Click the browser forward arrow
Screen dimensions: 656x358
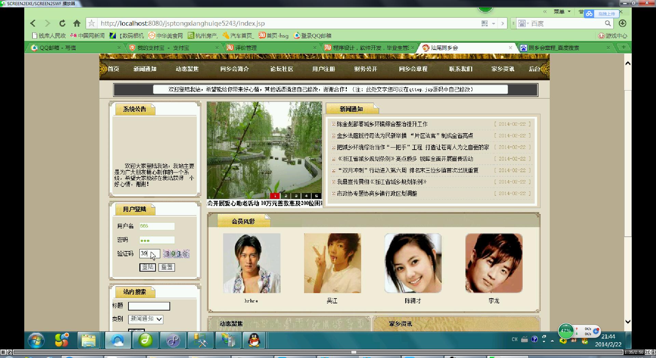47,23
